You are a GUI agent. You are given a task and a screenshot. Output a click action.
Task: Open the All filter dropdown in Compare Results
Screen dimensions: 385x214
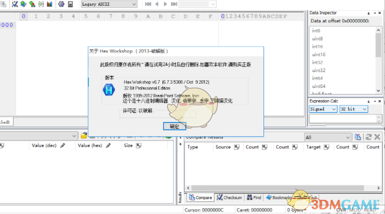point(327,137)
